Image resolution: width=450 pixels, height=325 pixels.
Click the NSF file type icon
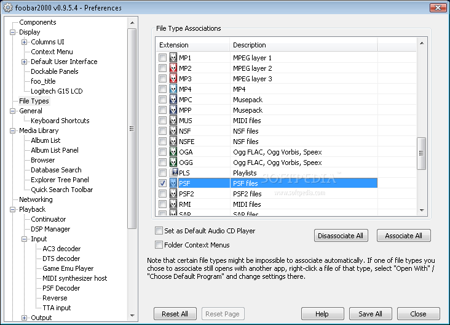173,130
